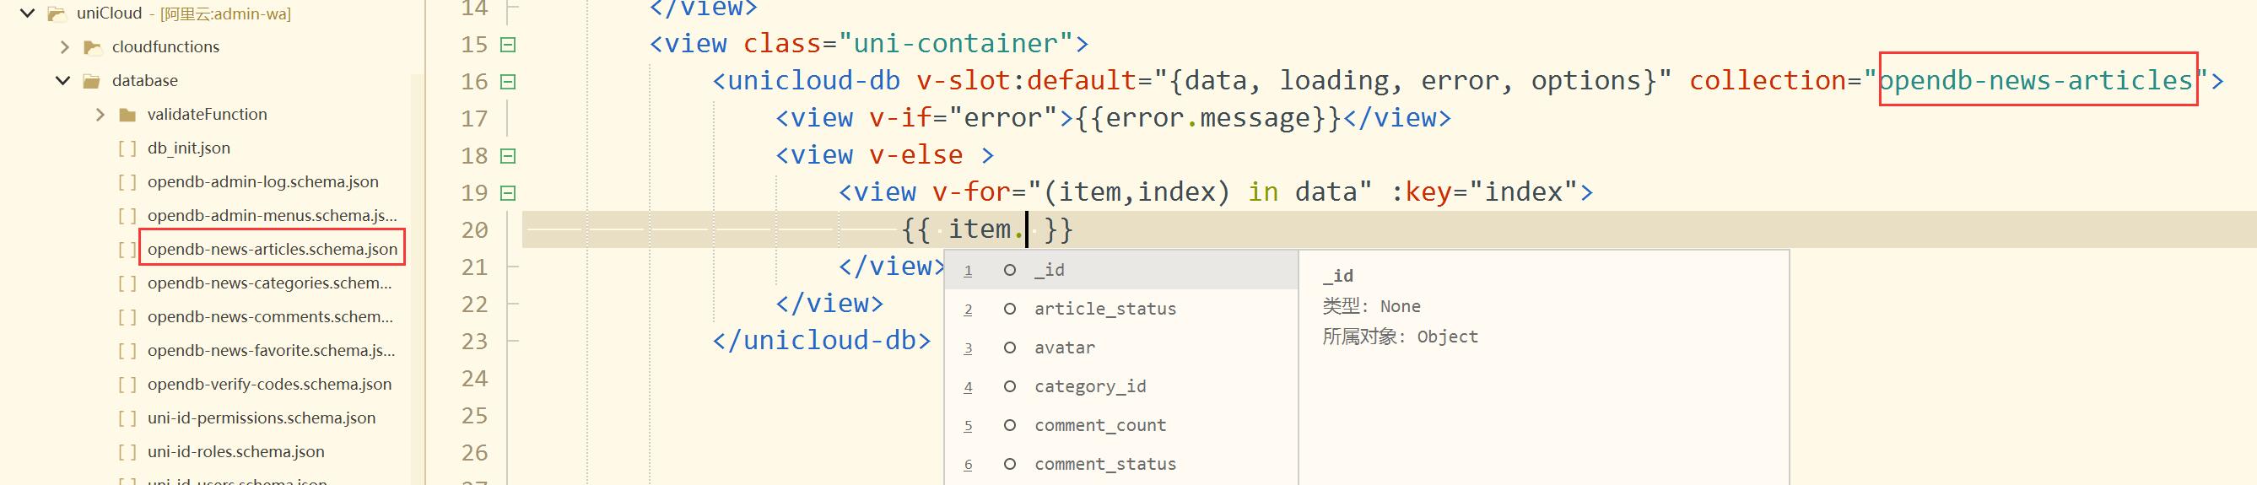The image size is (2257, 485).
Task: Collapse the database folder arrow
Action: (x=62, y=80)
